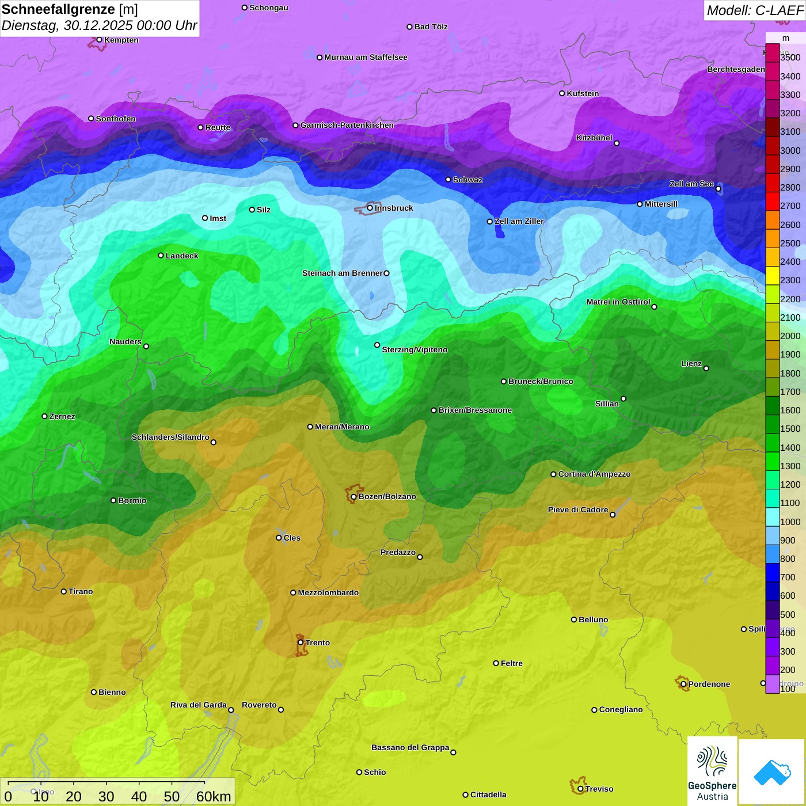The width and height of the screenshot is (806, 806).
Task: Click the Kitzbühel location dot
Action: point(617,143)
